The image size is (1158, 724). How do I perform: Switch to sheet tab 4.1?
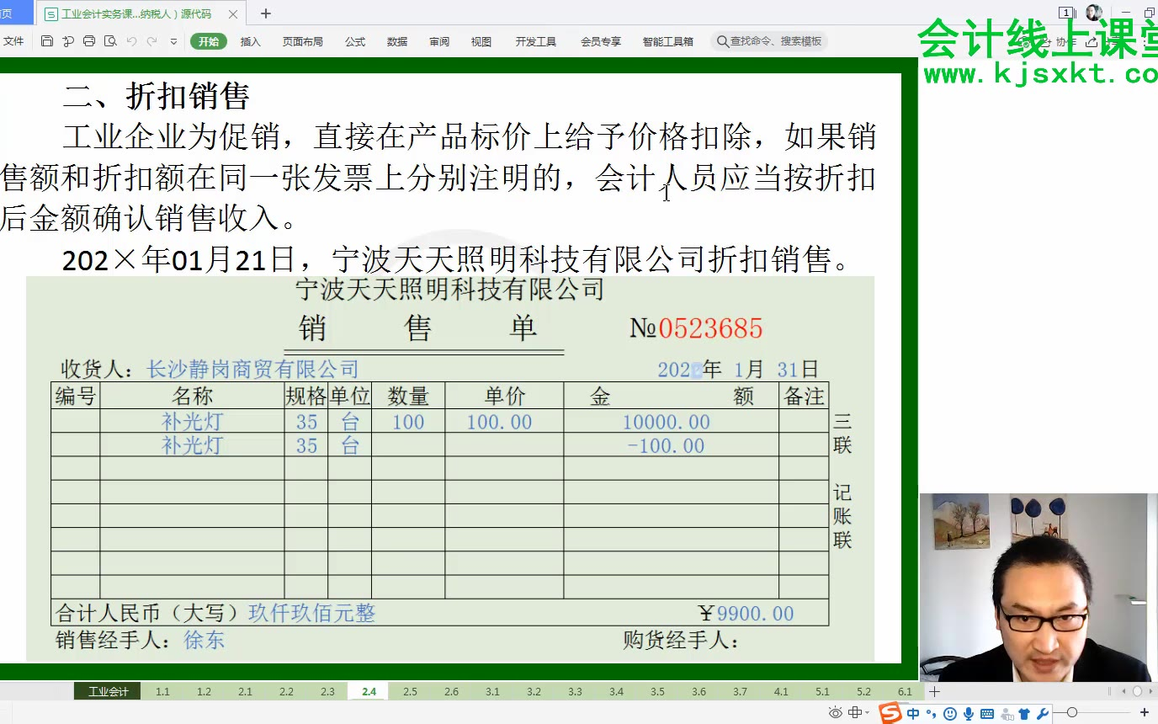[781, 691]
